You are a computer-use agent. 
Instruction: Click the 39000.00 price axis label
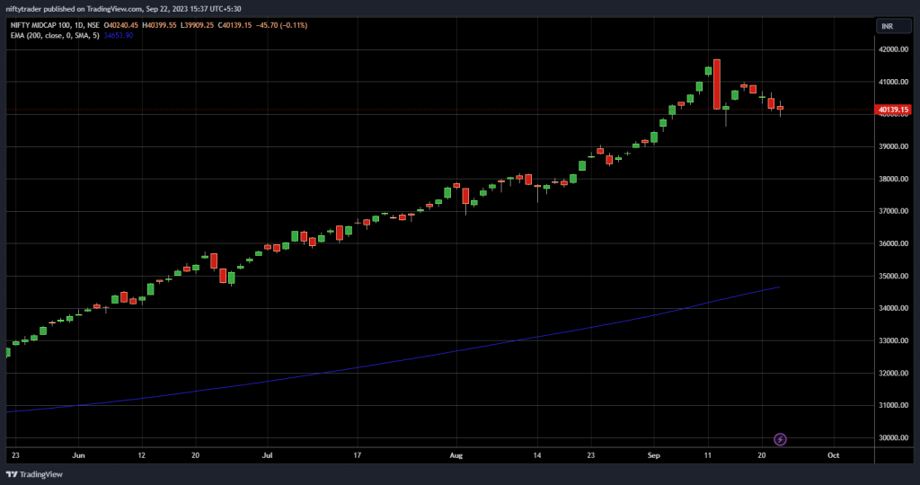(893, 146)
